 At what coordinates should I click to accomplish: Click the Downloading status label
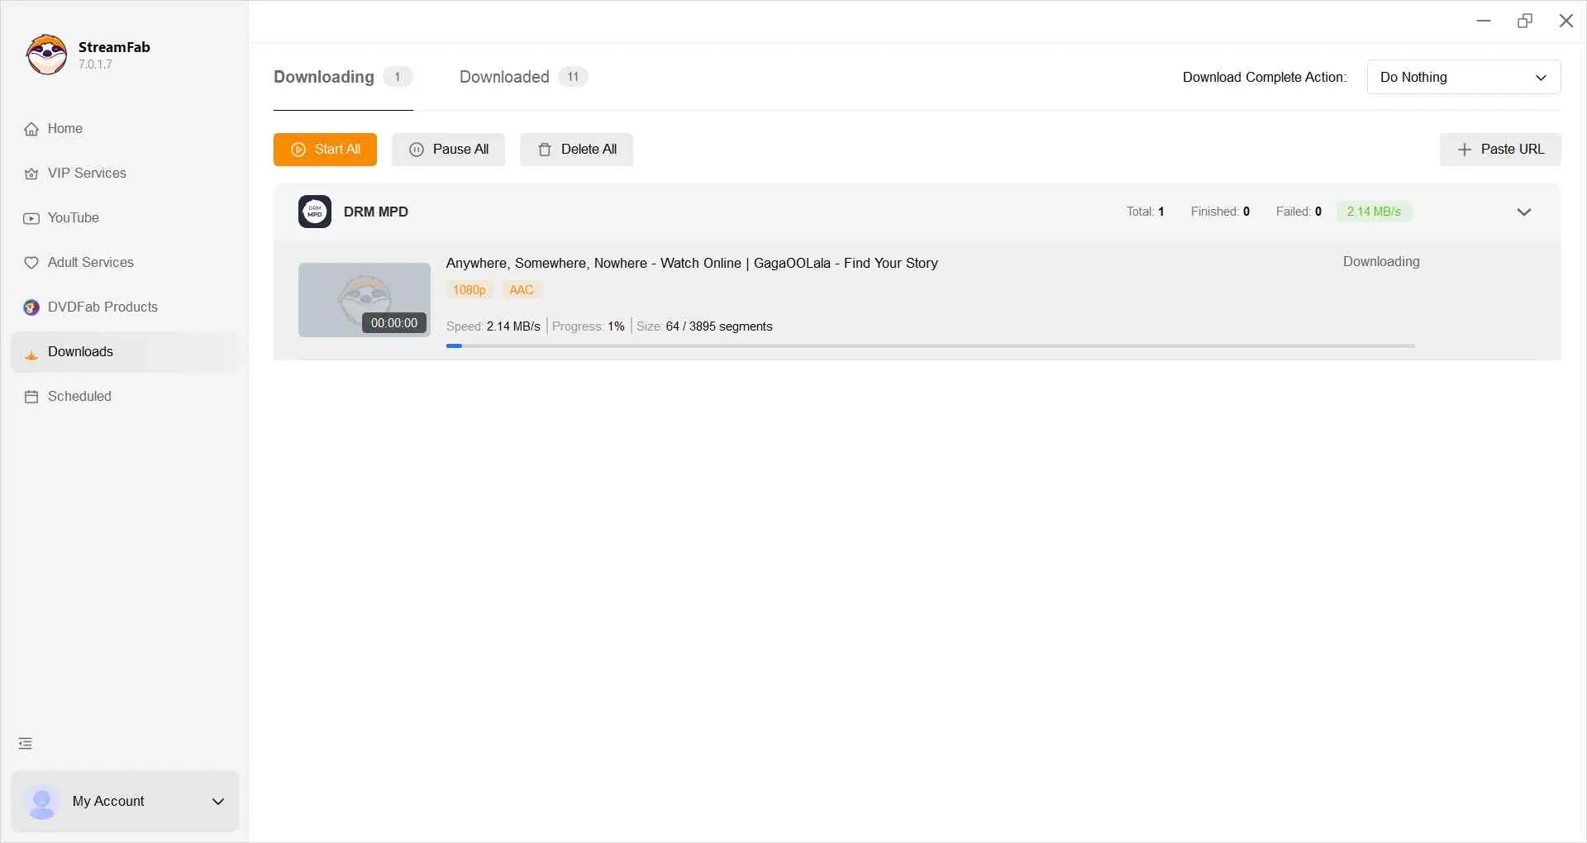click(x=1381, y=262)
